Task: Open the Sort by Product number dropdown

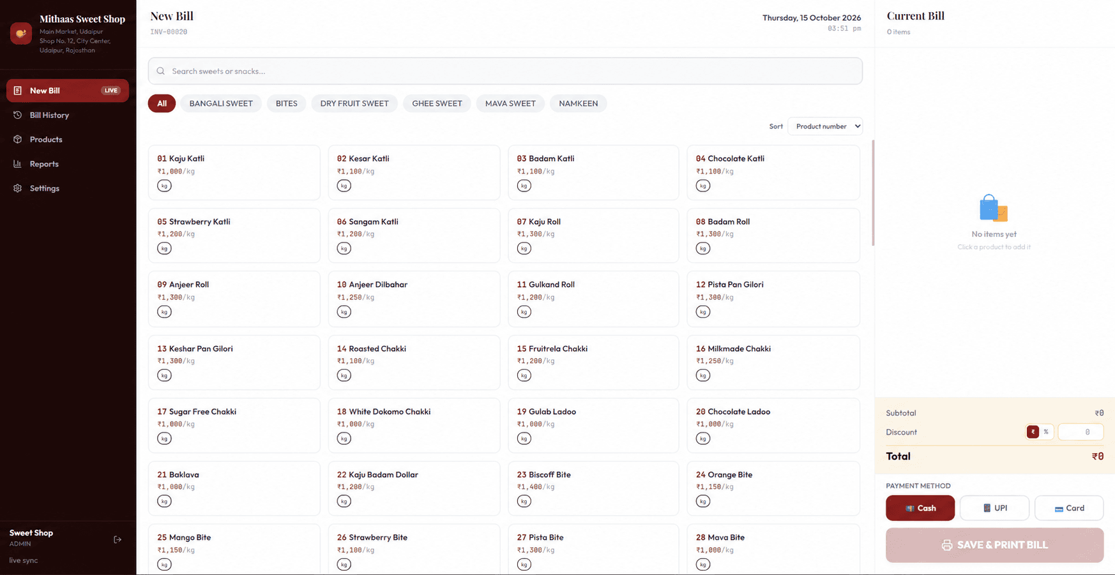Action: tap(825, 126)
